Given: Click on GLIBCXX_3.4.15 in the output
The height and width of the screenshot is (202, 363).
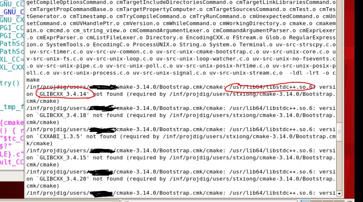Looking at the screenshot, I should [63, 157].
